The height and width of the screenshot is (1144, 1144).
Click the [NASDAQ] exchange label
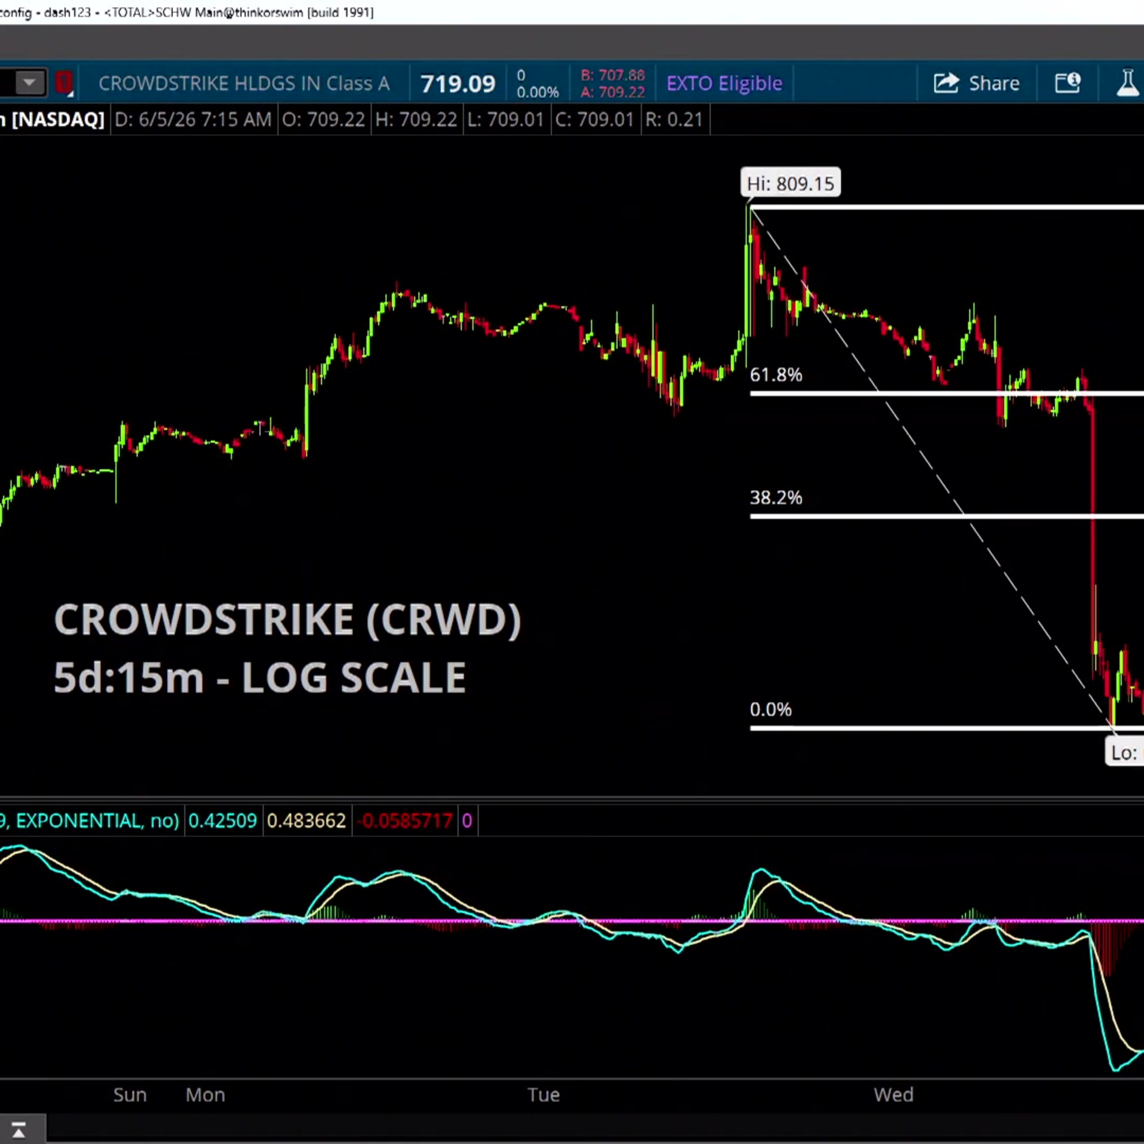pyautogui.click(x=58, y=120)
